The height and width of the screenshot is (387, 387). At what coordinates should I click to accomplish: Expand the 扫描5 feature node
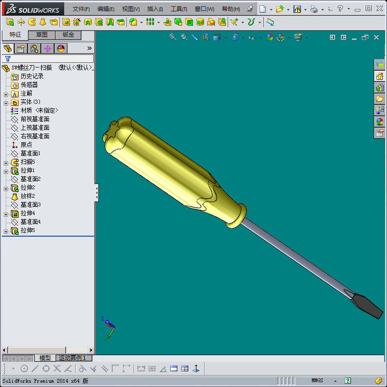6,163
